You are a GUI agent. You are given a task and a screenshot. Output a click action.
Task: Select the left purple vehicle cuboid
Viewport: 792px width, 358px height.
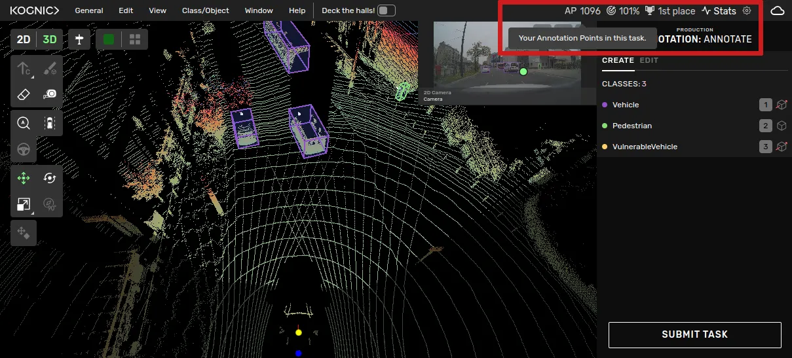(244, 128)
